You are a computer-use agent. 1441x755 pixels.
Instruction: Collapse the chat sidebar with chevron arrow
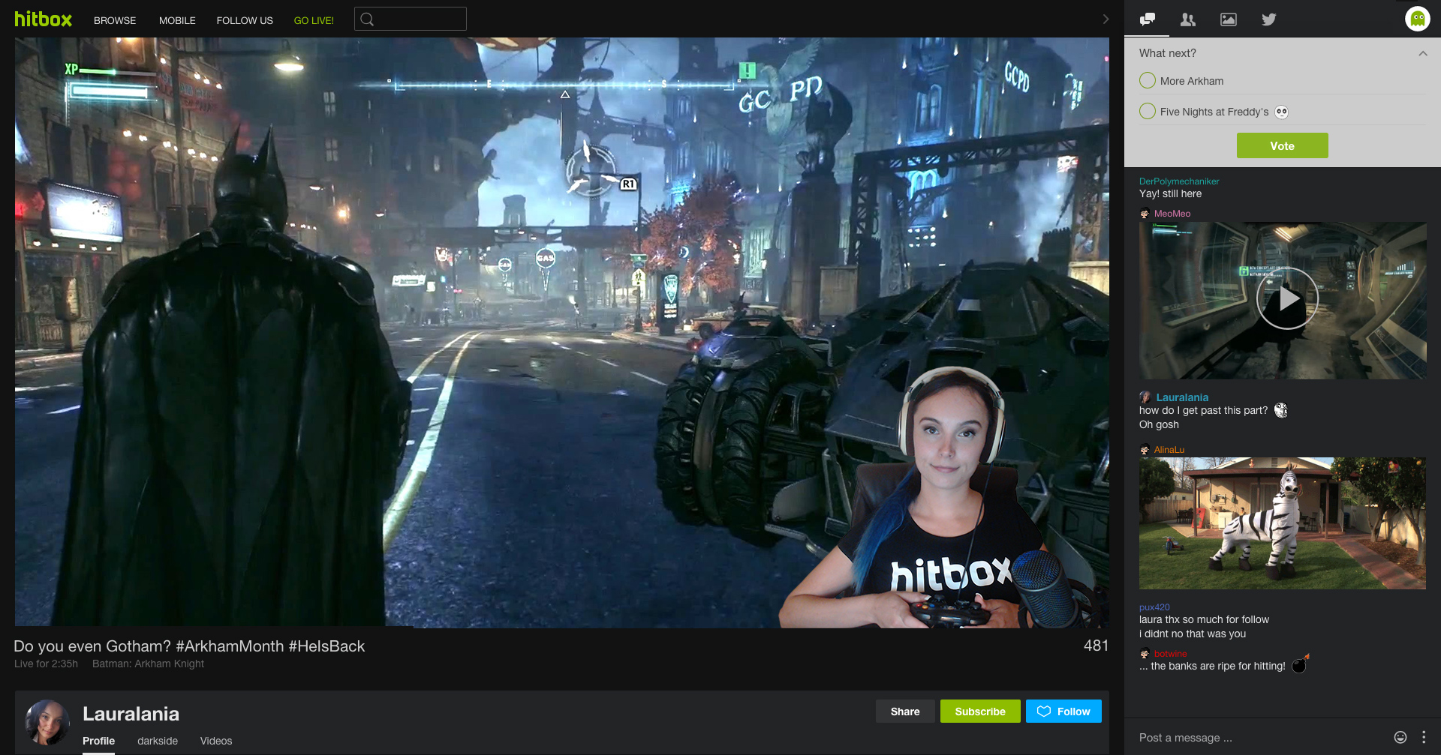point(1106,19)
